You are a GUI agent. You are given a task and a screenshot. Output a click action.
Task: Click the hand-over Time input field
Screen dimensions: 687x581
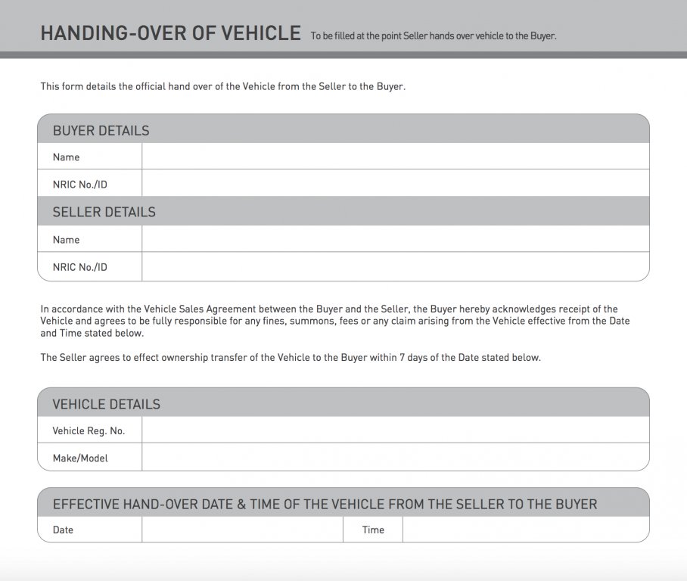coord(526,530)
